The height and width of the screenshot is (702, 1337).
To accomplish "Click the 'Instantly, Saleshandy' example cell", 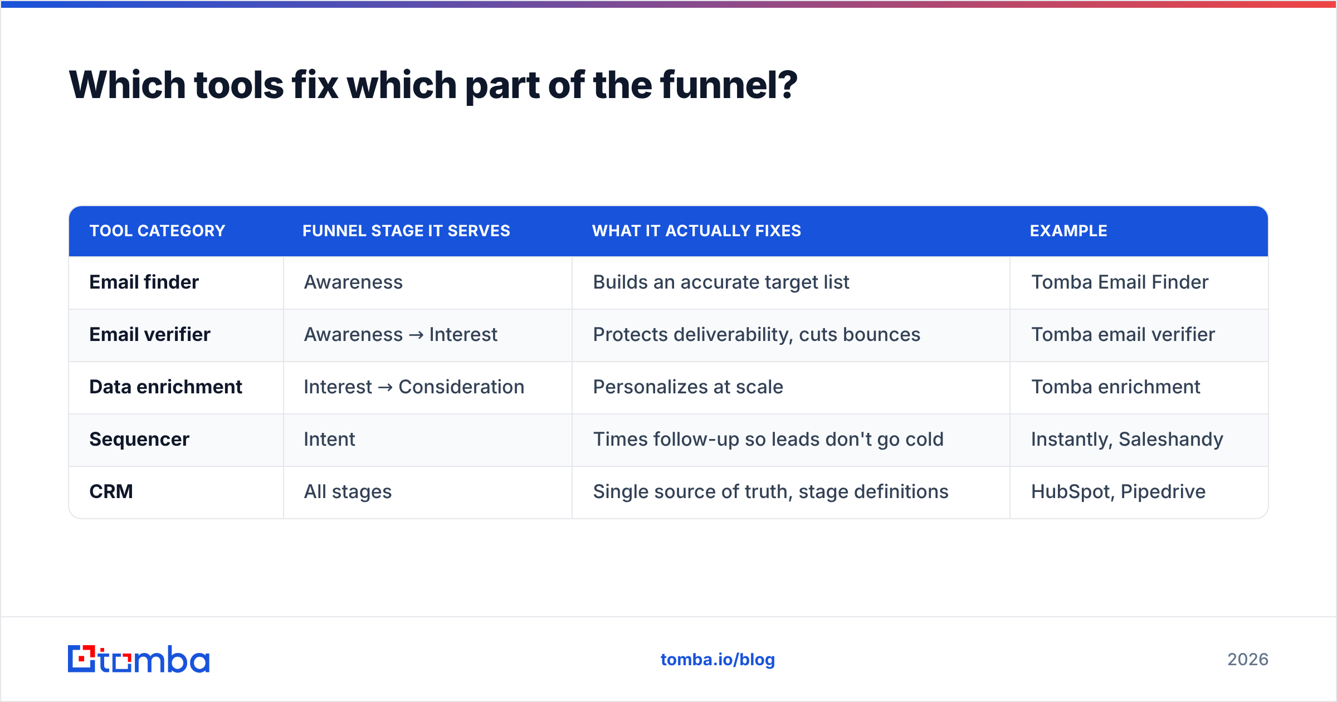I will pyautogui.click(x=1139, y=440).
